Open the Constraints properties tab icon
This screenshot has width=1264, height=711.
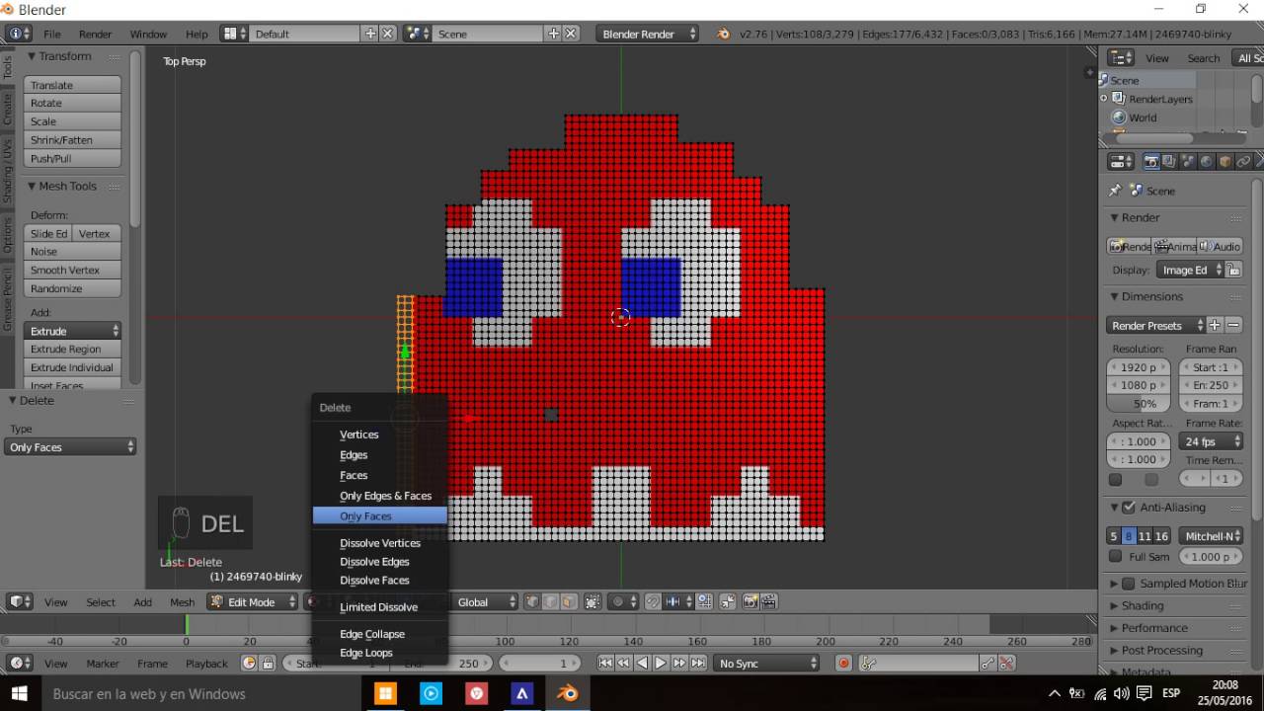[x=1243, y=161]
